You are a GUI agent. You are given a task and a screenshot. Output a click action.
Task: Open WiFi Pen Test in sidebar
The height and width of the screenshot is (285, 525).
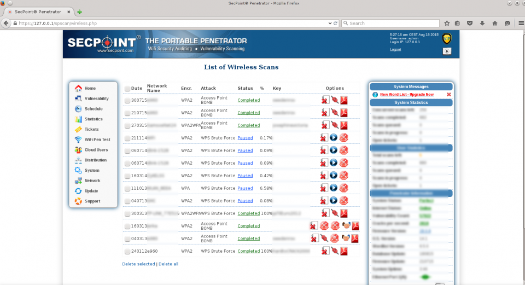97,139
